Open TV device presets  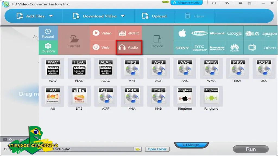tap(252, 48)
